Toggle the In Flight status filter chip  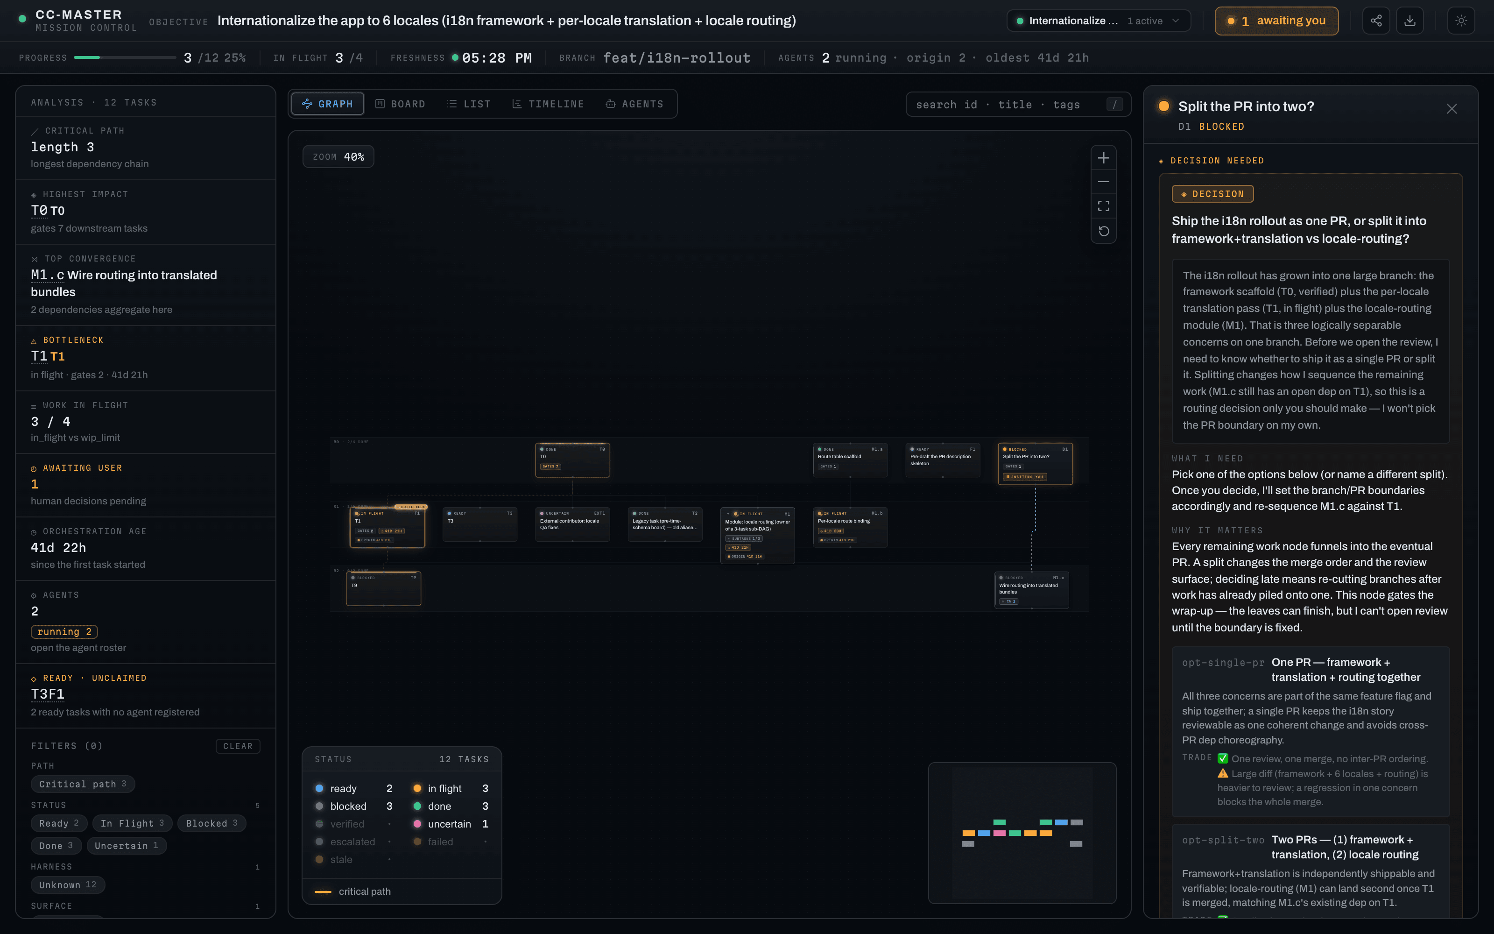click(x=132, y=823)
